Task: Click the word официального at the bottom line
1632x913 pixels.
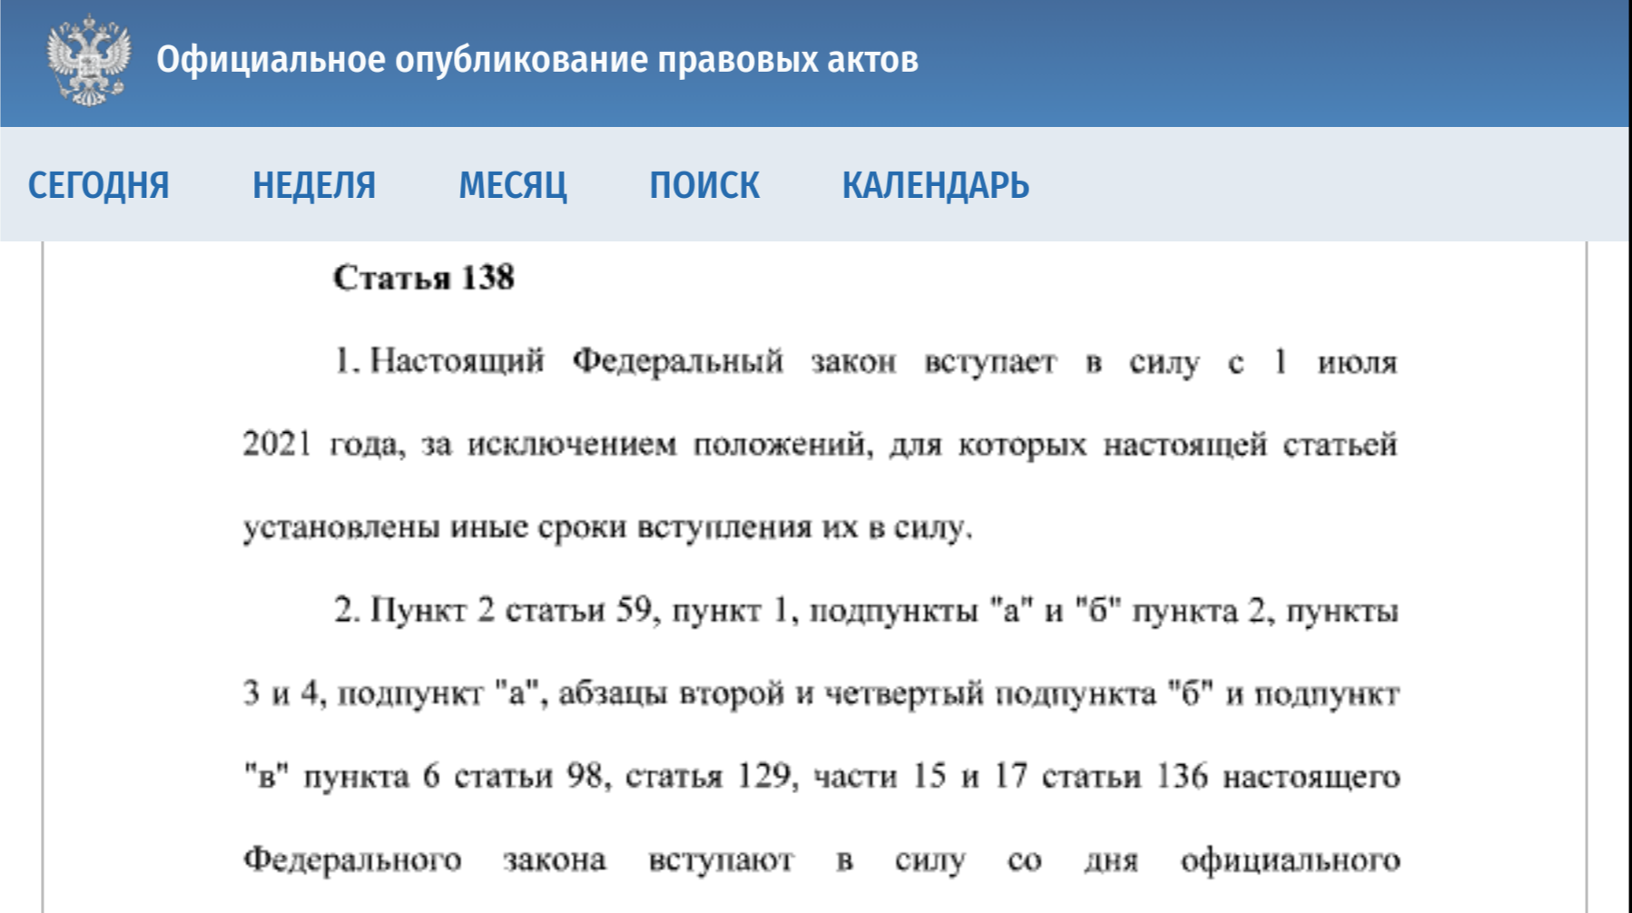Action: click(1289, 859)
